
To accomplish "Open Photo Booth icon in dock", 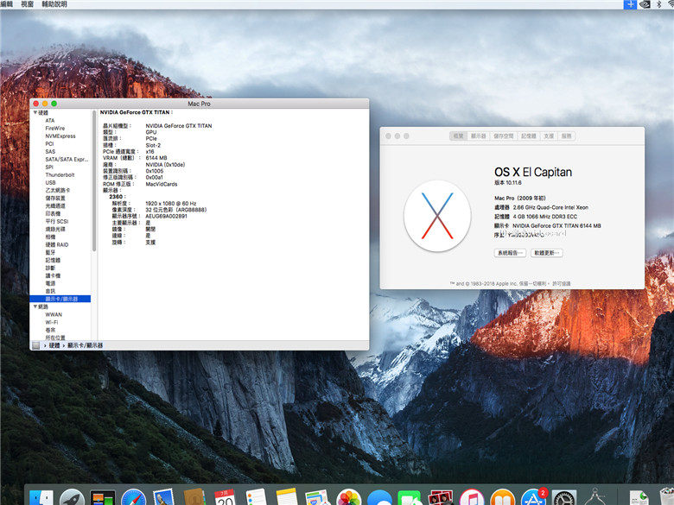I will pyautogui.click(x=441, y=498).
